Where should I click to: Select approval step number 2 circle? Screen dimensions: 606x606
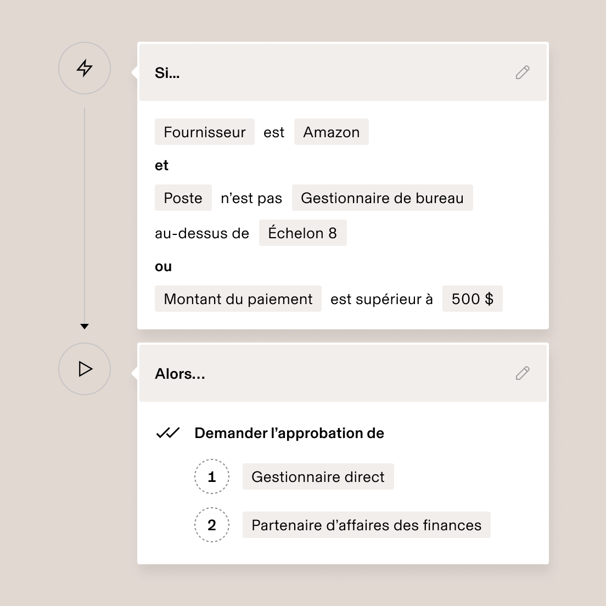pos(212,525)
